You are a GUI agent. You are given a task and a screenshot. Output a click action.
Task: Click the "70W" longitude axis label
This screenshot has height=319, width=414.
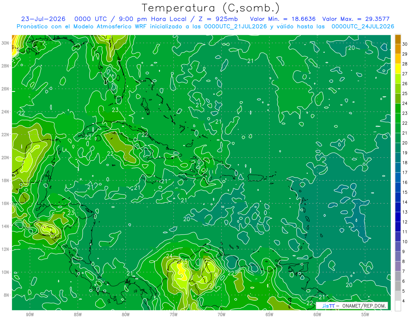[221, 315]
